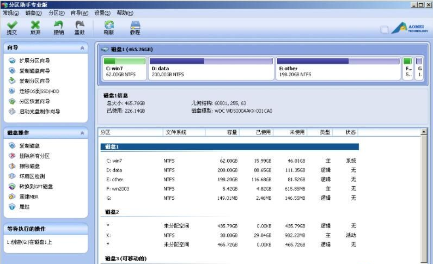
Task: Choose 删除所有分区 operation
Action: coord(34,156)
